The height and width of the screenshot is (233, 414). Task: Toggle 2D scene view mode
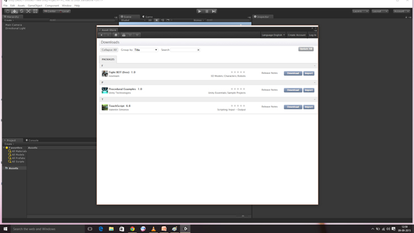(150, 20)
